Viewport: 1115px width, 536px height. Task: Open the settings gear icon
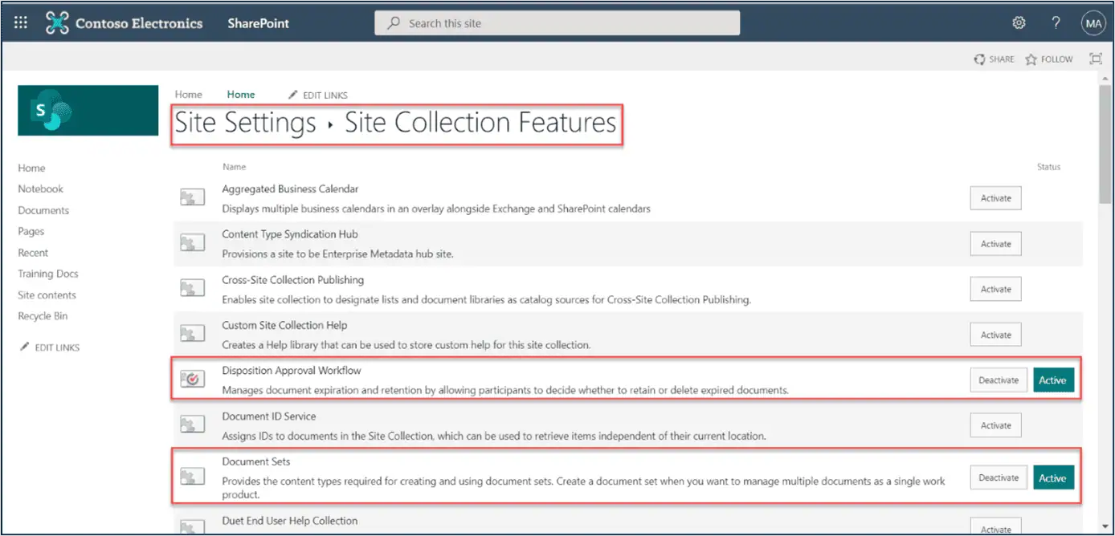point(1019,23)
